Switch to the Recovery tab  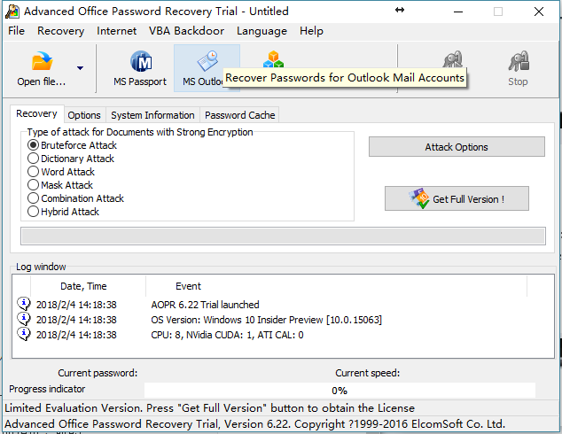pos(37,114)
